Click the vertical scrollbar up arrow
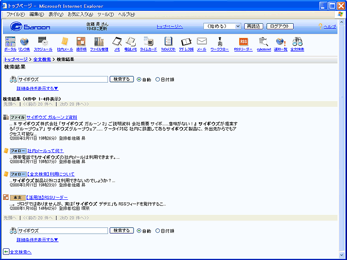The width and height of the screenshot is (347, 260). pyautogui.click(x=341, y=22)
